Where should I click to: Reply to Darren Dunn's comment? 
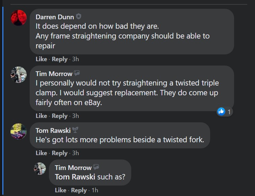[x=59, y=59]
